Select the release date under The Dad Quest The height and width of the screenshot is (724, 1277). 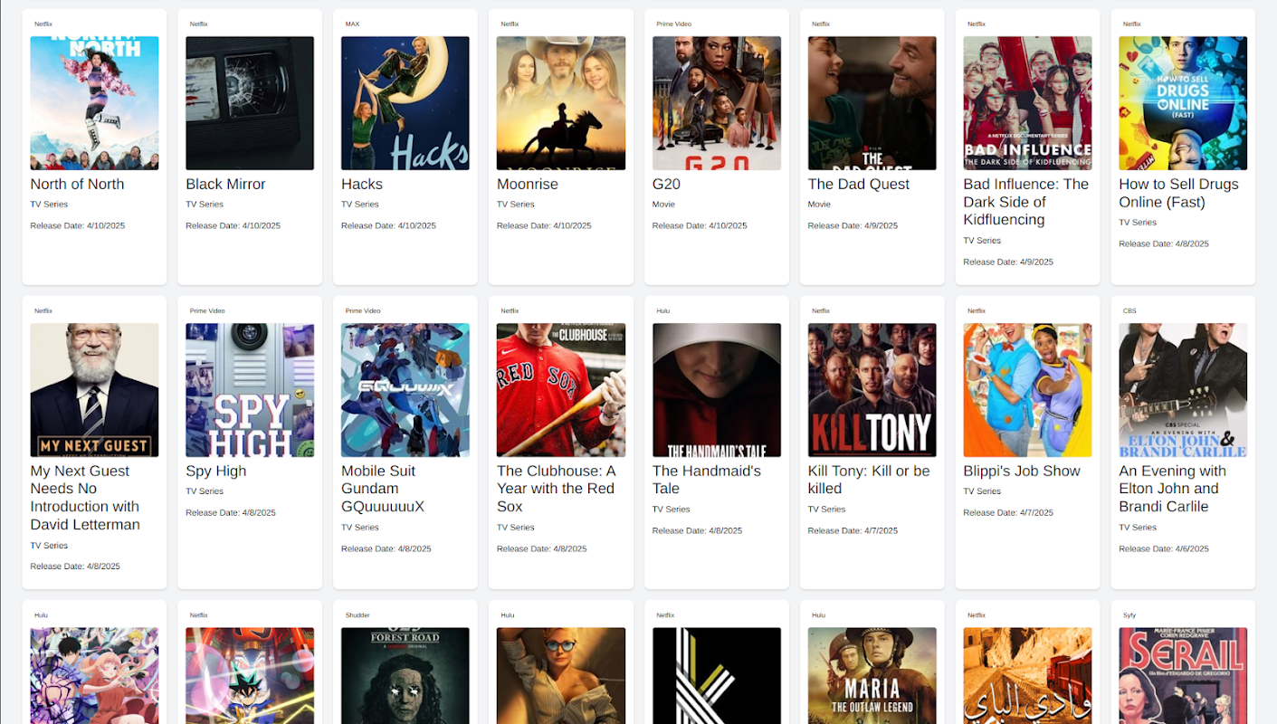pos(853,226)
